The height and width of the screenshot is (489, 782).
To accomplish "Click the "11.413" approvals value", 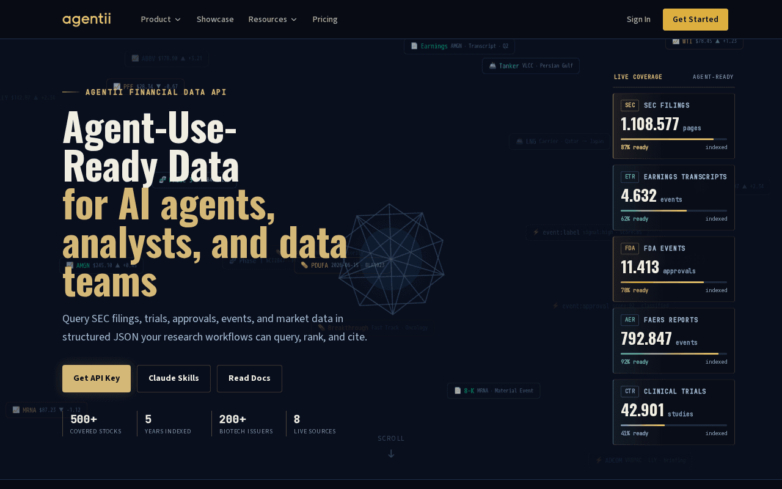I will tap(640, 268).
